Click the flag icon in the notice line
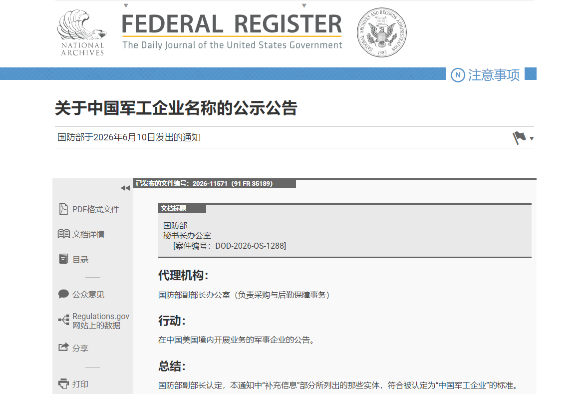This screenshot has width=580, height=394. click(x=519, y=138)
